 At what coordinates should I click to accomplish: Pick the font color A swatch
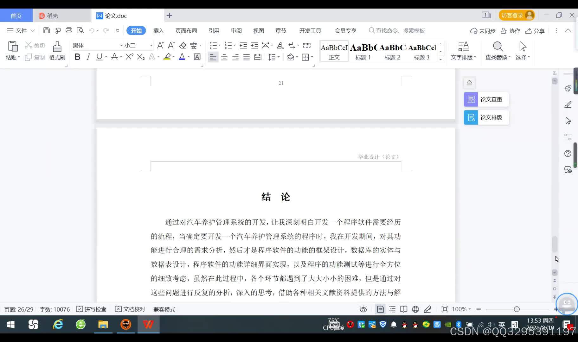182,57
